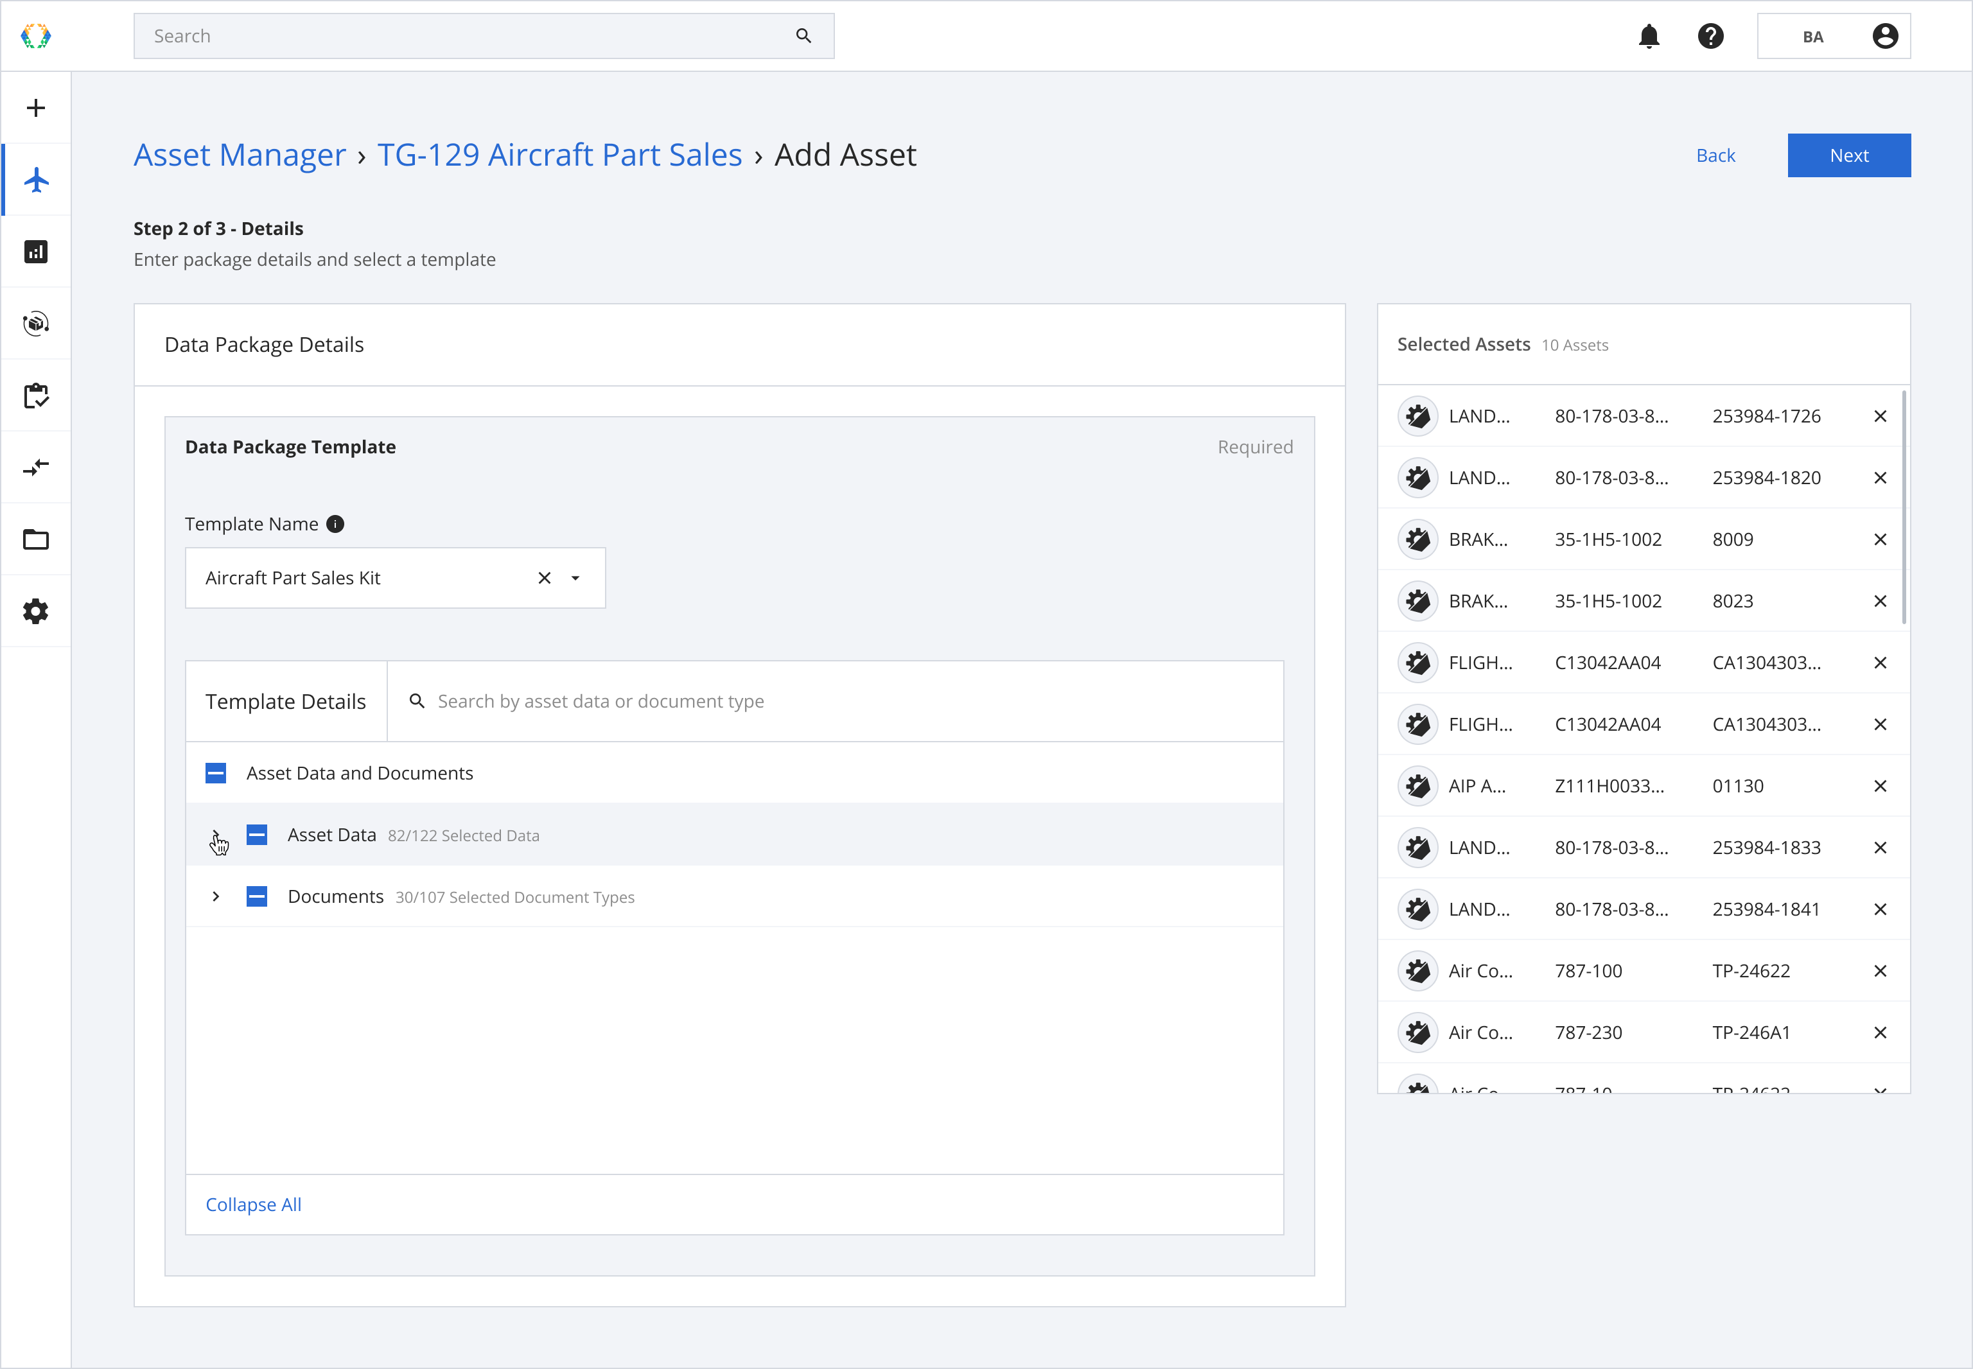The width and height of the screenshot is (1973, 1369).
Task: Click the Template Name info icon
Action: [335, 524]
